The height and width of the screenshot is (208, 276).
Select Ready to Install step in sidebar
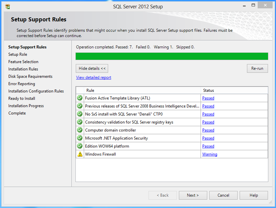pyautogui.click(x=22, y=98)
